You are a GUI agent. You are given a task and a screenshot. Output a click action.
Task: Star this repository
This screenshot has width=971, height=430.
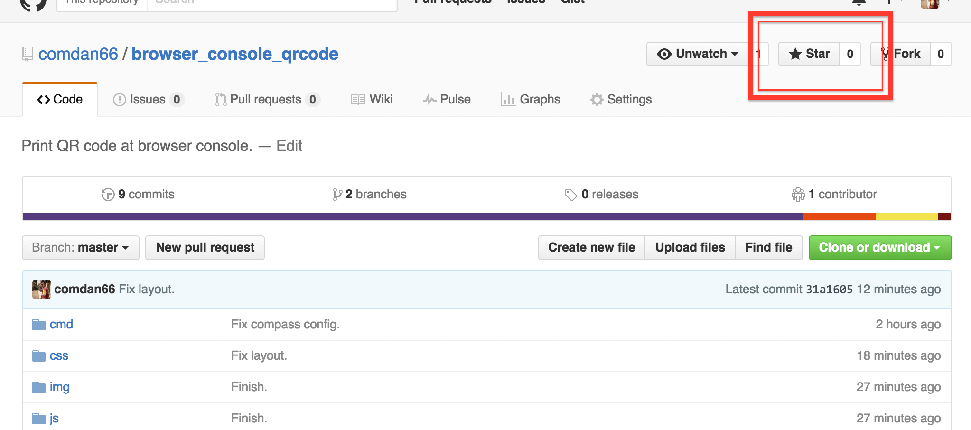(x=809, y=54)
